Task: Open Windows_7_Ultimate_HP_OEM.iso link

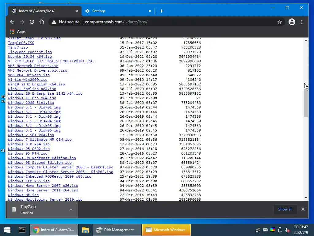Action: [40, 140]
